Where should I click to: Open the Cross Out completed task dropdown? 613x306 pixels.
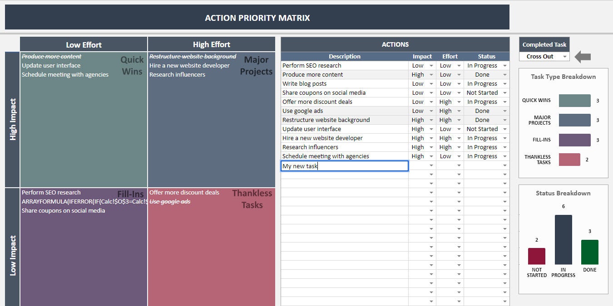click(565, 56)
